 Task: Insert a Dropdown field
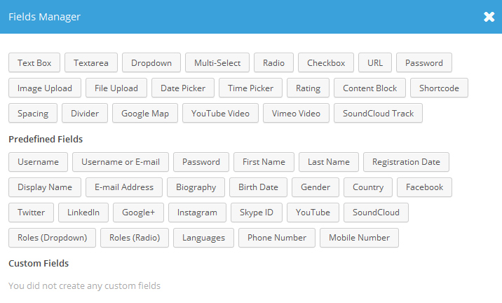(151, 62)
